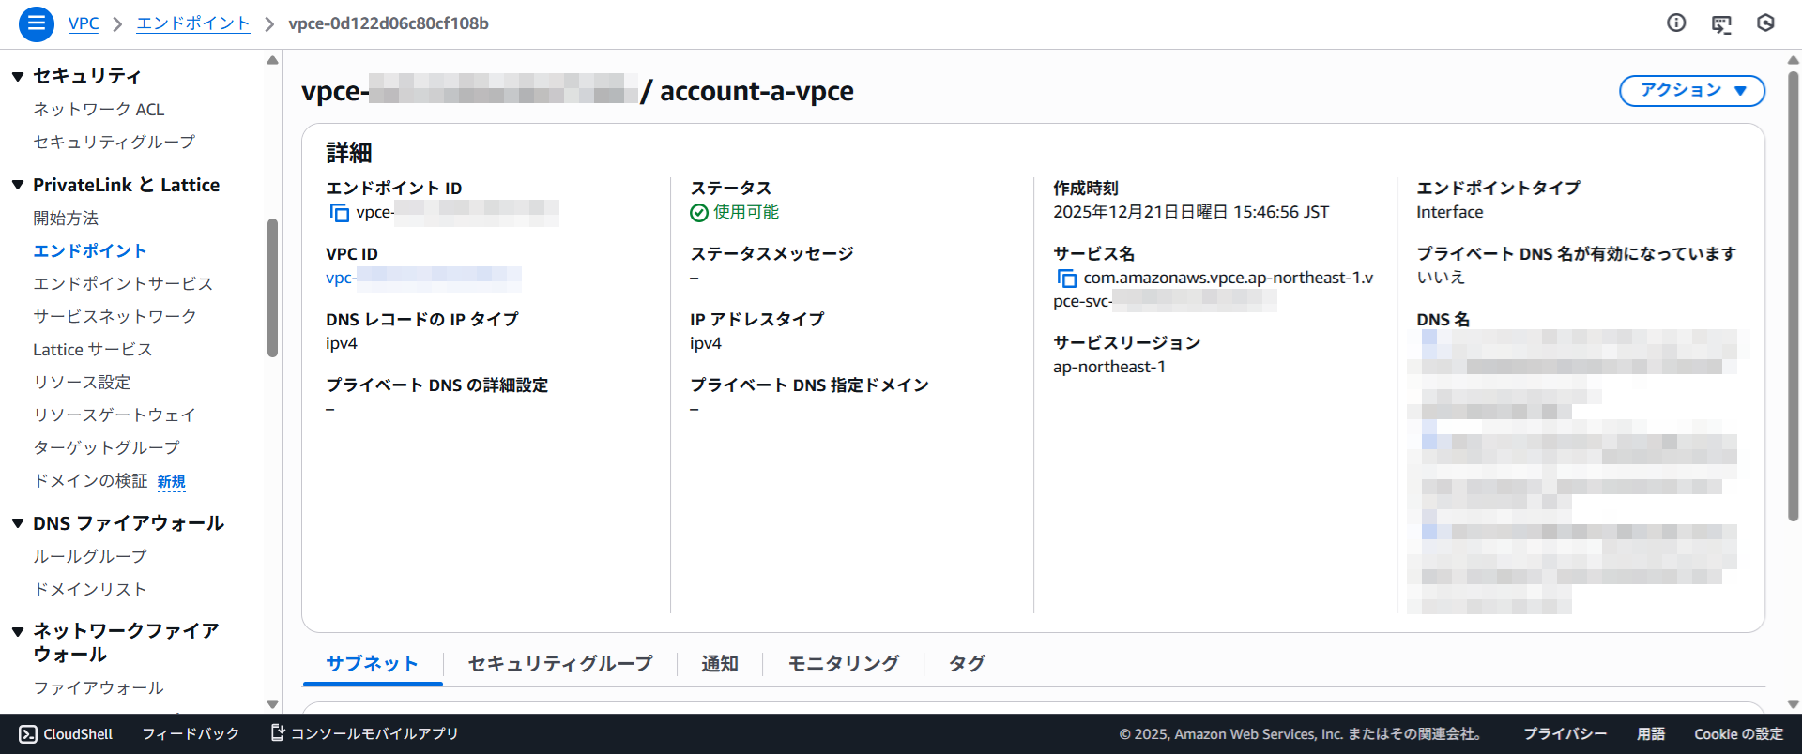Image resolution: width=1802 pixels, height=754 pixels.
Task: Copy the endpoint ID with copy icon
Action: tap(339, 213)
